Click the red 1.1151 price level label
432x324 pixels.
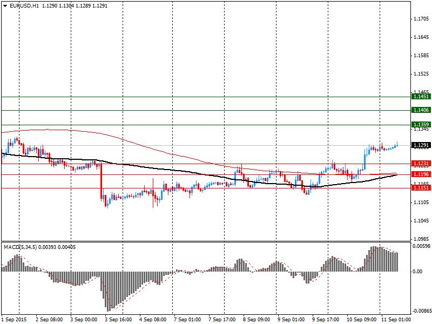click(x=421, y=187)
